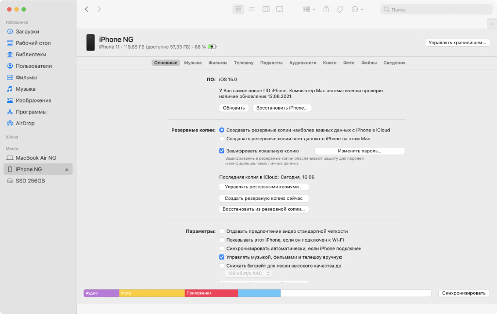Open Загрузки in the sidebar

(27, 32)
